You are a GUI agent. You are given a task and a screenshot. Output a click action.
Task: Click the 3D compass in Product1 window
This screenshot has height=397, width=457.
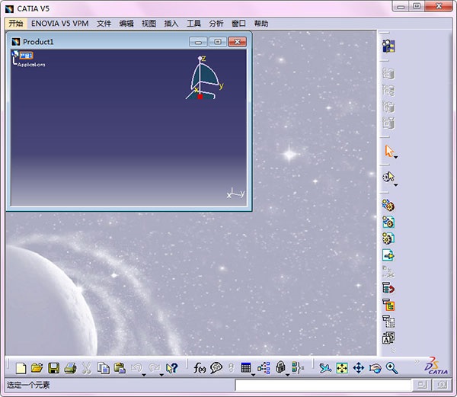[x=205, y=78]
